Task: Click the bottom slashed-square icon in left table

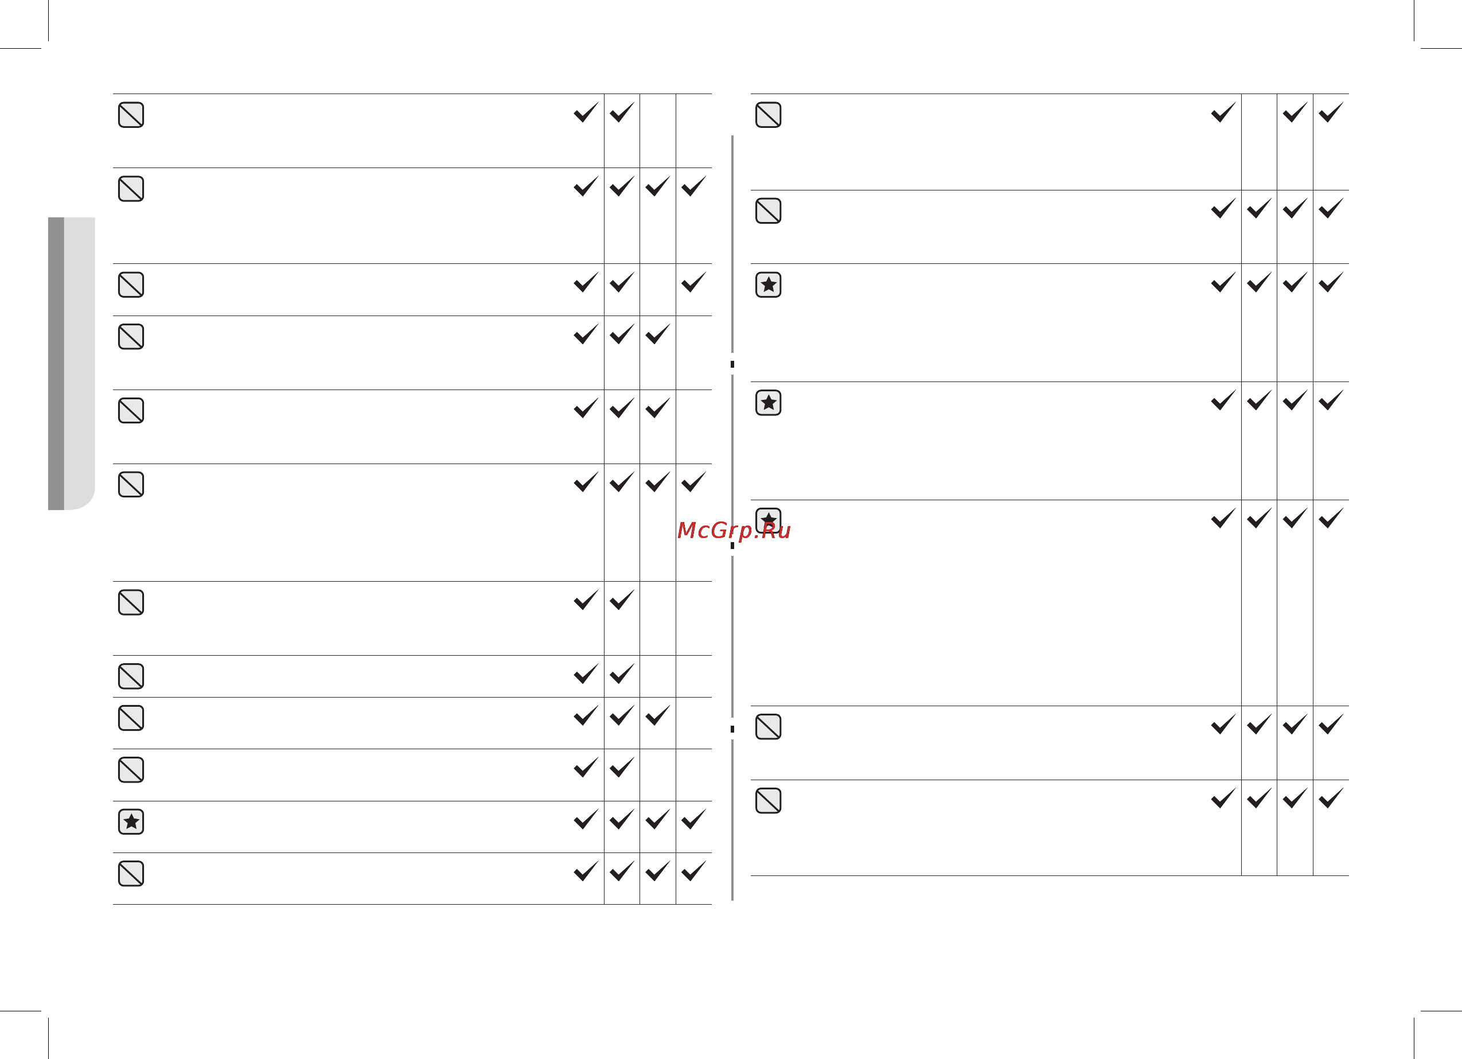Action: (131, 873)
